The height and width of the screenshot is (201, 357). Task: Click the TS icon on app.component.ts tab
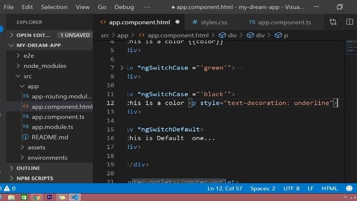coord(252,22)
